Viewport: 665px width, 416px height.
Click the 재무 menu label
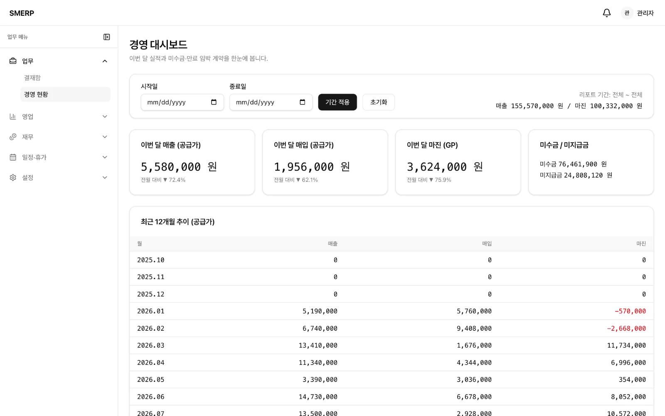click(28, 137)
